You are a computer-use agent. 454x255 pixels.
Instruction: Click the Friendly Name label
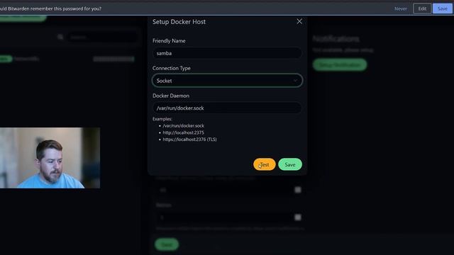(169, 41)
